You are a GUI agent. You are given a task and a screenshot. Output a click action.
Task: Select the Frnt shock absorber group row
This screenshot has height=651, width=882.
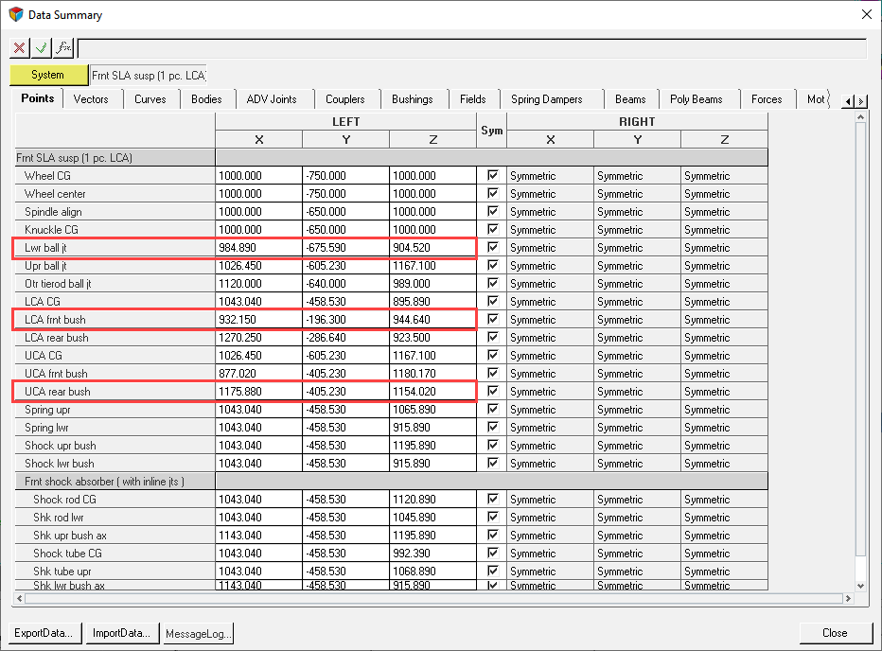[104, 482]
